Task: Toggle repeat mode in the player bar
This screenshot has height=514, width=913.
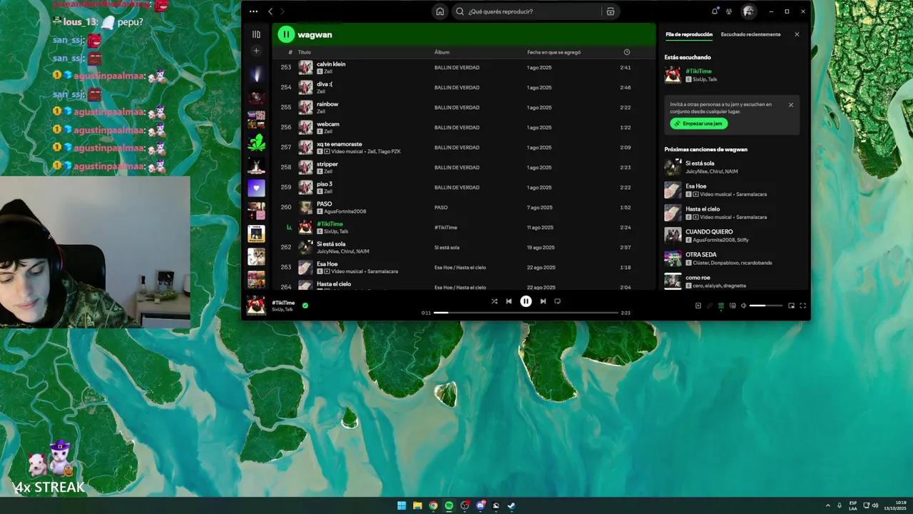Action: 557,301
